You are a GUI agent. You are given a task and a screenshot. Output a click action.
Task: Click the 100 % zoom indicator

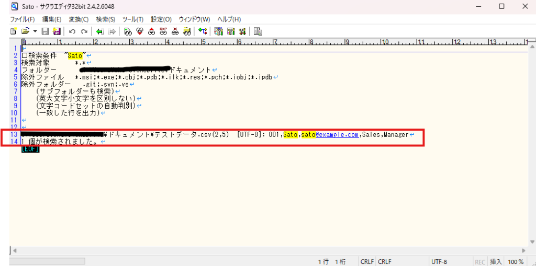pos(516,261)
